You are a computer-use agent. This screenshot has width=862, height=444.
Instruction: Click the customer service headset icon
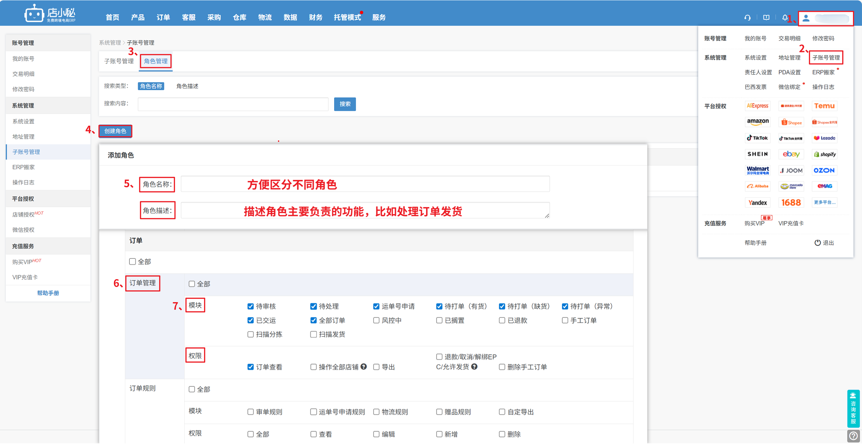[747, 17]
